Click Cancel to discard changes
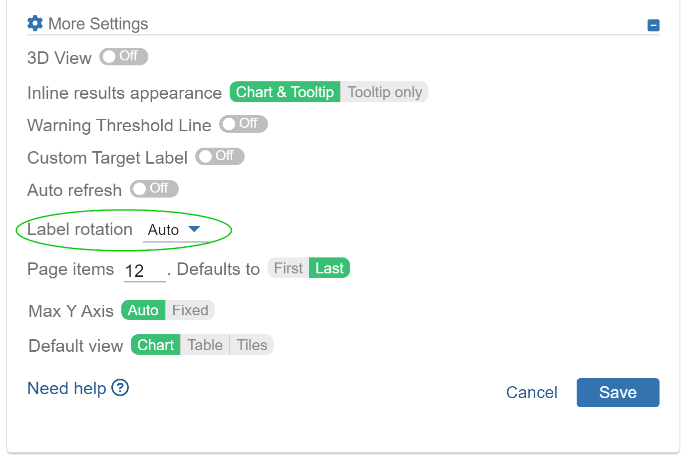685x458 pixels. click(x=531, y=393)
